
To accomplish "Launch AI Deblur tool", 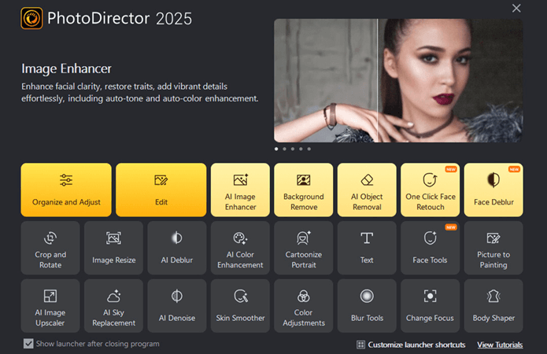I will (x=177, y=248).
